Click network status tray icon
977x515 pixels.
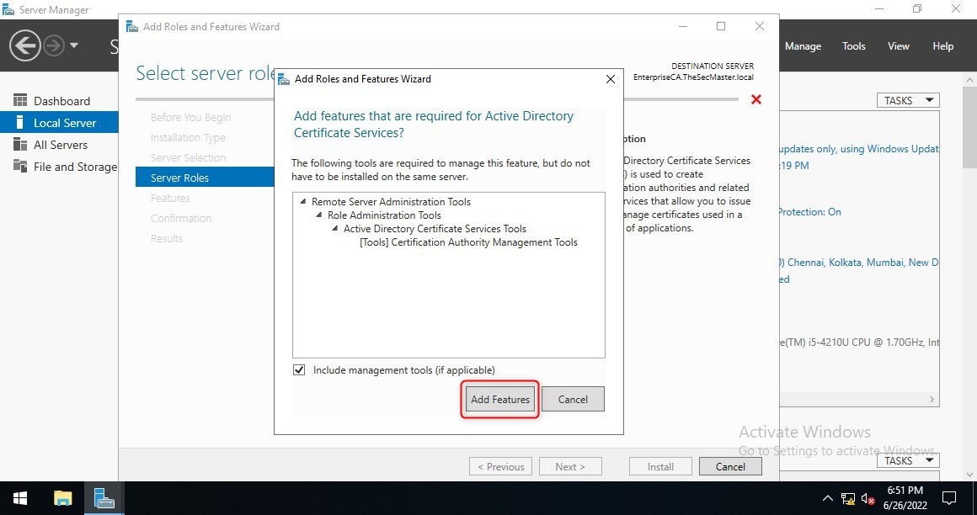(847, 498)
